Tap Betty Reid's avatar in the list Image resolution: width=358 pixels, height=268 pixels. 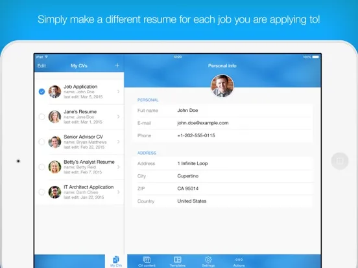click(54, 167)
